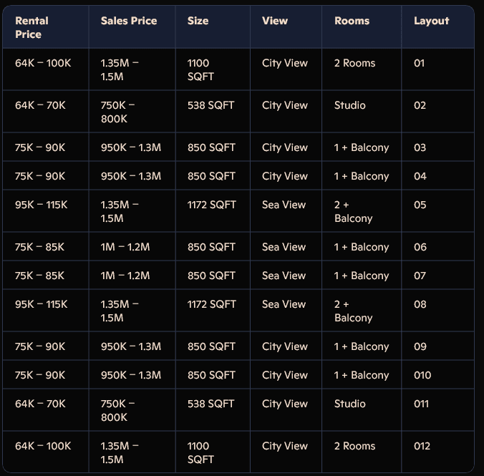Click the Sales Price column header

(x=129, y=21)
